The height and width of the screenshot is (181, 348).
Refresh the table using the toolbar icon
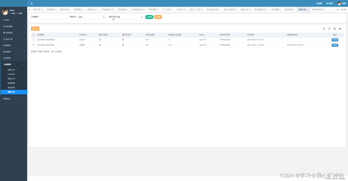(x=329, y=29)
